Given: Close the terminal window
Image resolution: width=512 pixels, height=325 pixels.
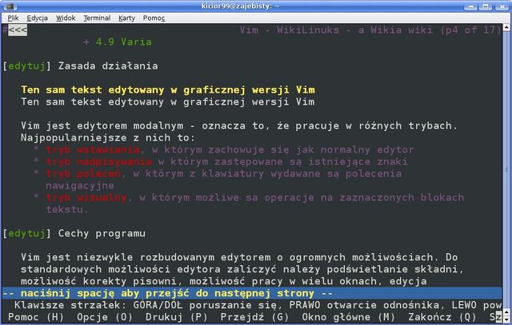Looking at the screenshot, I should pyautogui.click(x=502, y=6).
